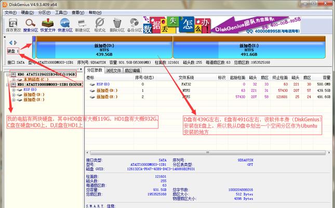Click the 4096 Bytes physical sector size value

point(244,199)
